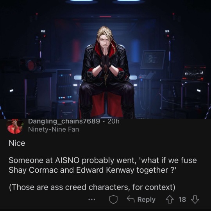Upvote the comment by Dangling_chains7689
Viewport: 211px width, 211px height.
(x=170, y=199)
